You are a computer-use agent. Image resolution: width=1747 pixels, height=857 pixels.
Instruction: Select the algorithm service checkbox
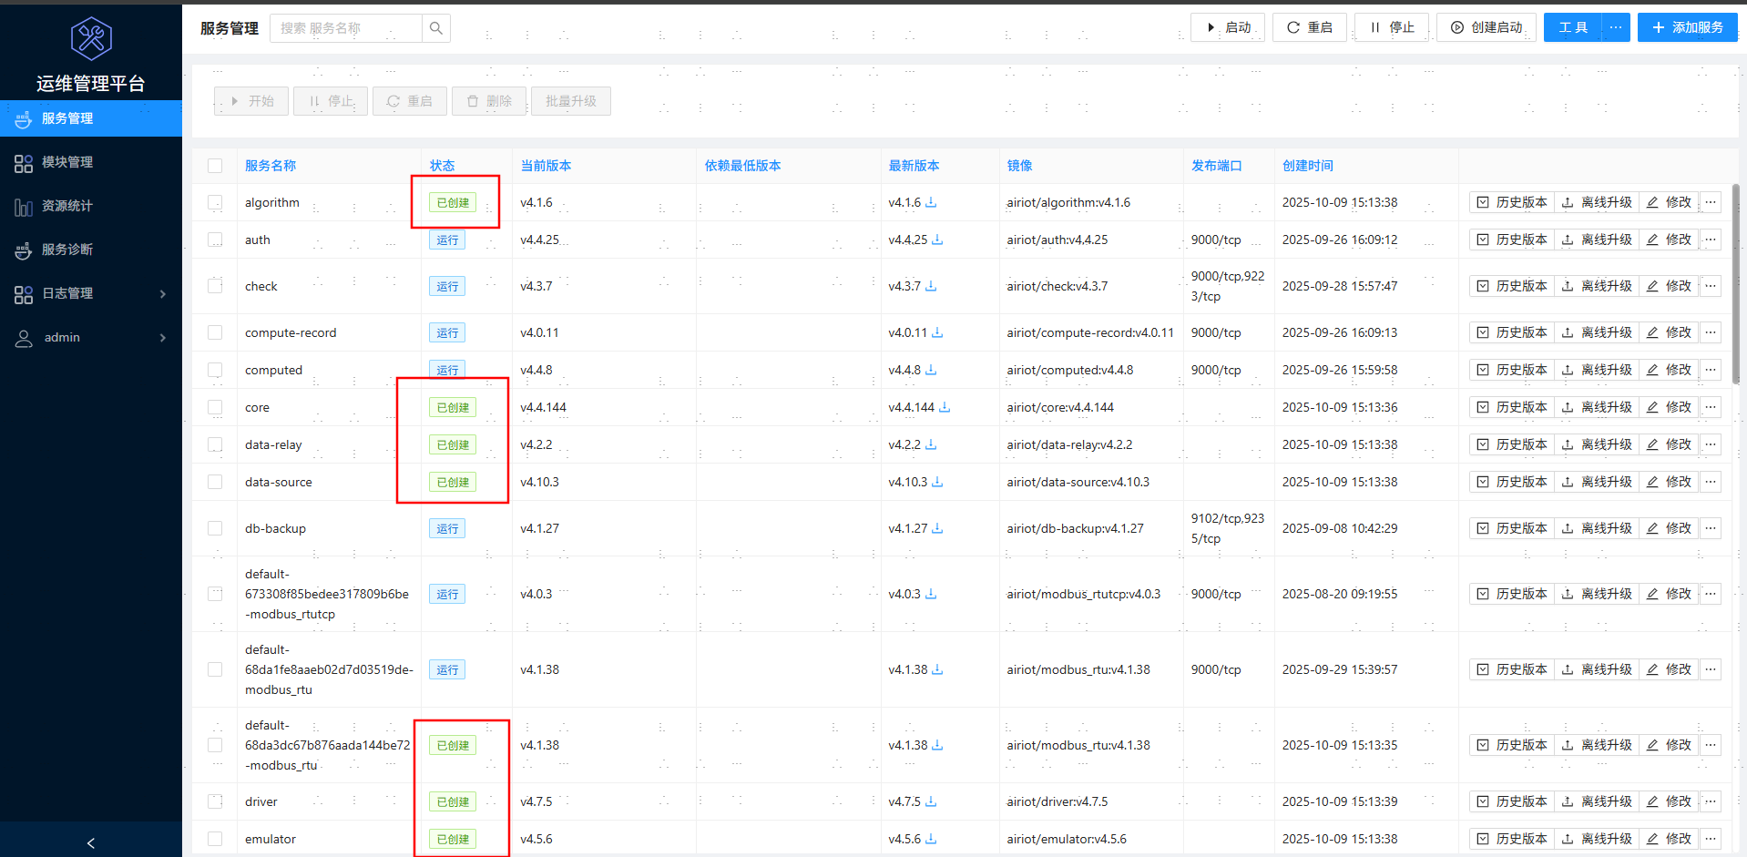215,202
